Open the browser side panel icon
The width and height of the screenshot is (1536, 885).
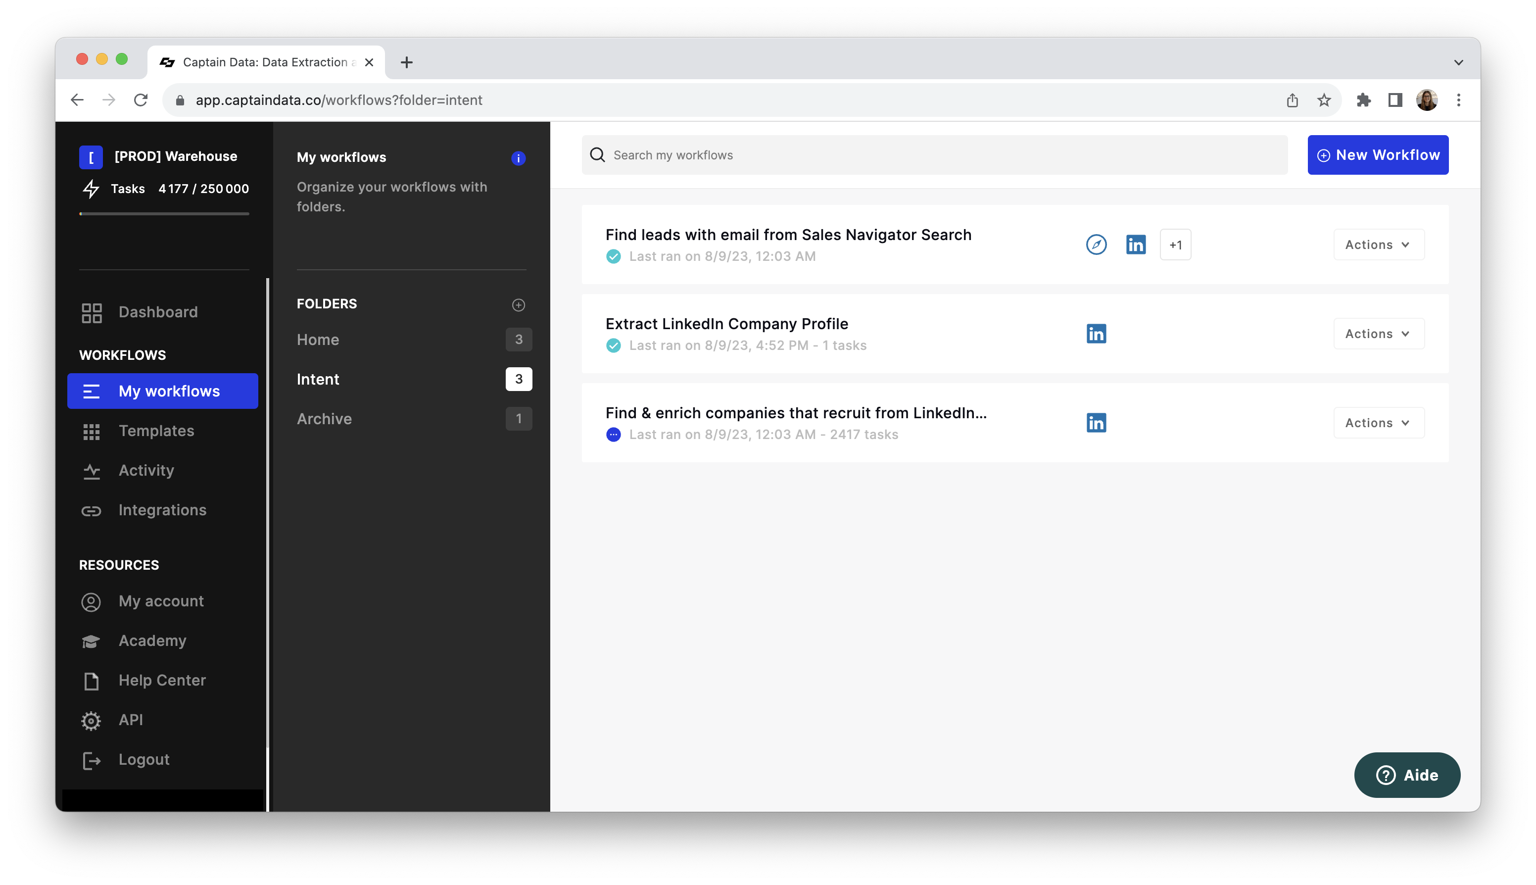coord(1395,99)
